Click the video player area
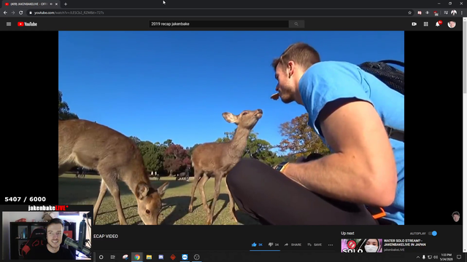Screen dimensions: 467x262 click(x=231, y=128)
